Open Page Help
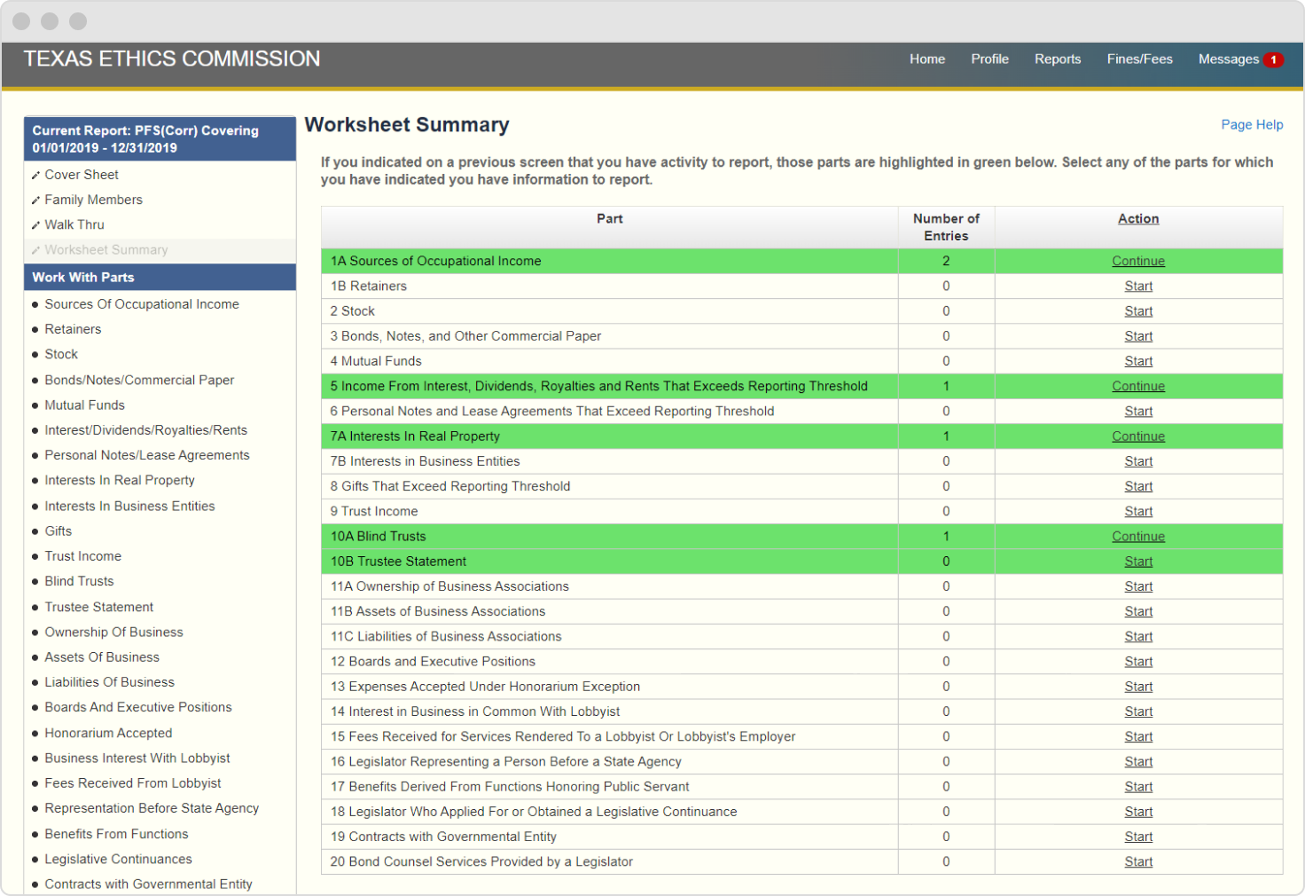 pos(1252,124)
